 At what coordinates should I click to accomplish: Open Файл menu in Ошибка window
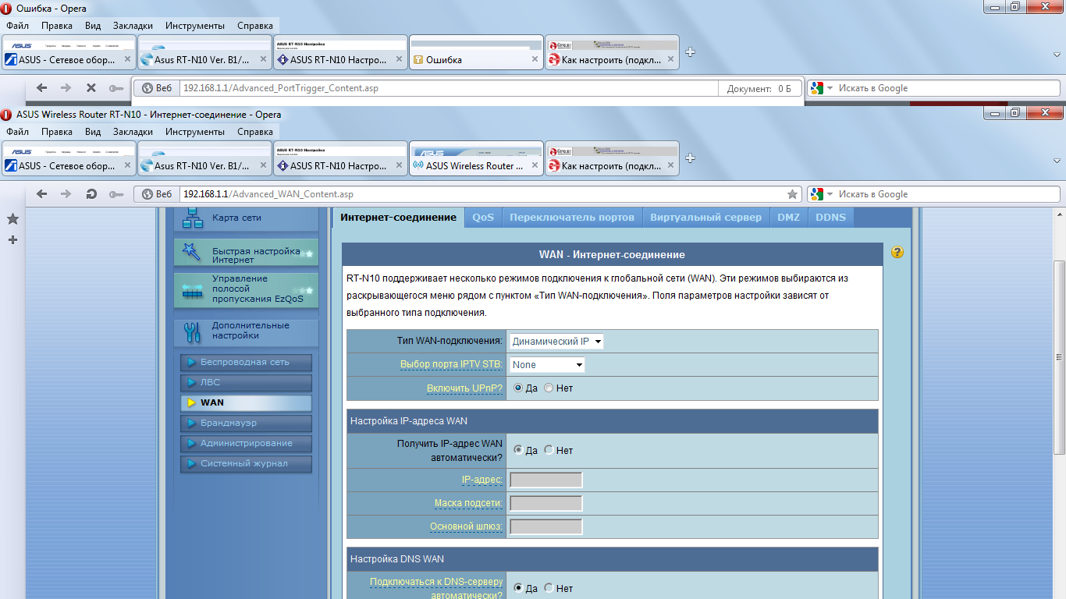(x=17, y=26)
